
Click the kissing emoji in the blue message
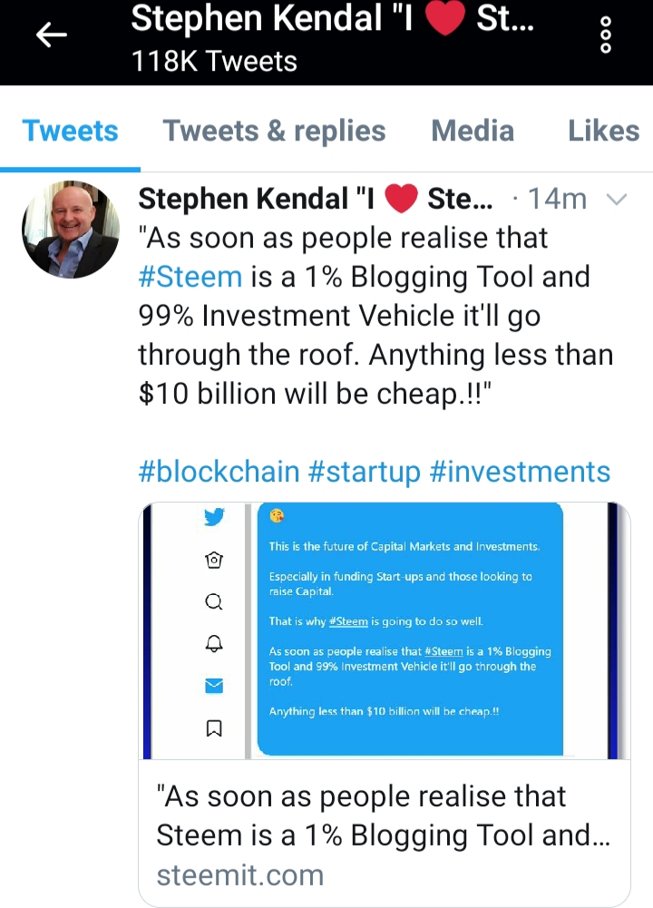point(277,515)
